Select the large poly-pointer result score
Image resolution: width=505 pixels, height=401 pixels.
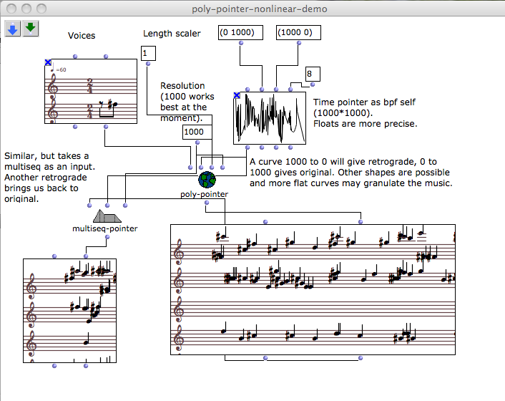click(x=313, y=289)
